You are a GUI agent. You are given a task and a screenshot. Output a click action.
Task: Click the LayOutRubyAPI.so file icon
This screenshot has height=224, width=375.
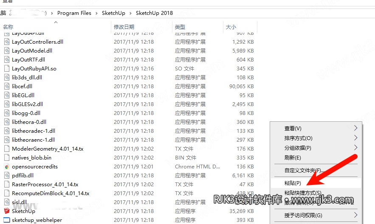point(7,69)
